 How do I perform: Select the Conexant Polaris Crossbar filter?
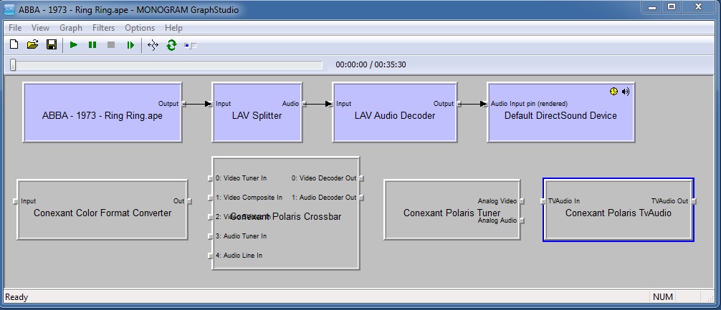(285, 213)
